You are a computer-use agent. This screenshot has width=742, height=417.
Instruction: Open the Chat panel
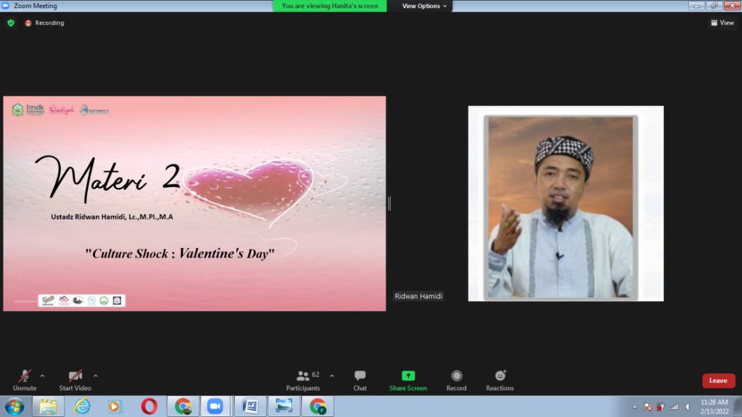[360, 376]
